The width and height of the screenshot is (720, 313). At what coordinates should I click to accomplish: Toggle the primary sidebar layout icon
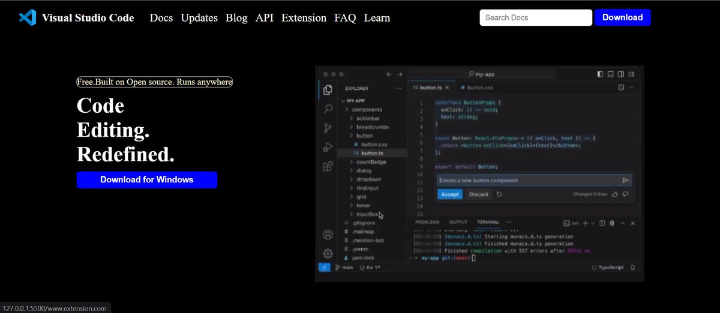pyautogui.click(x=601, y=74)
